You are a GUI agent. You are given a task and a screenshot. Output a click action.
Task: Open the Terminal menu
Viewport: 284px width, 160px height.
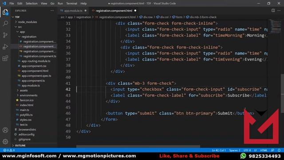(71, 4)
